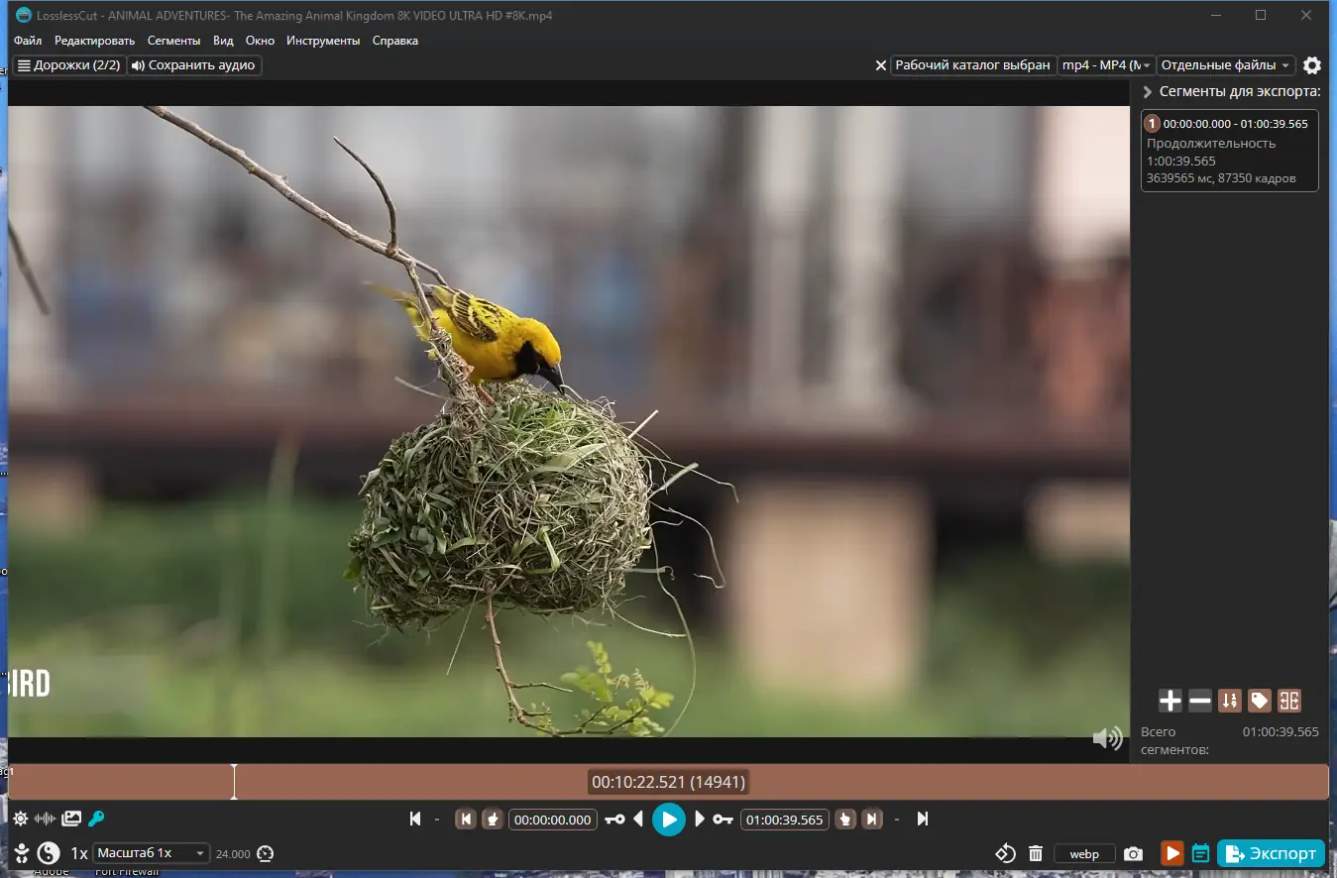Click the tag icon to label segment
Image resolution: width=1337 pixels, height=878 pixels.
tap(1259, 702)
